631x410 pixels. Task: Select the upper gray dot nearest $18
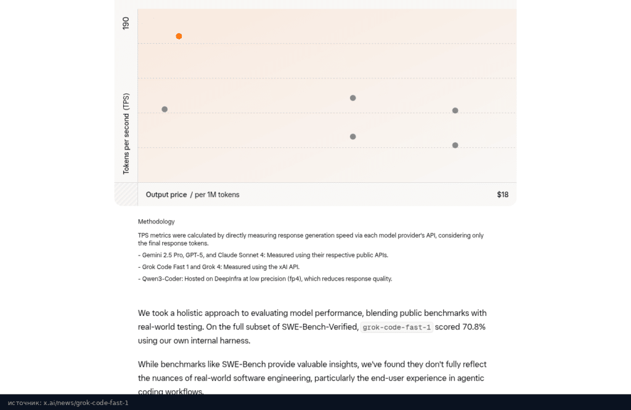[455, 111]
